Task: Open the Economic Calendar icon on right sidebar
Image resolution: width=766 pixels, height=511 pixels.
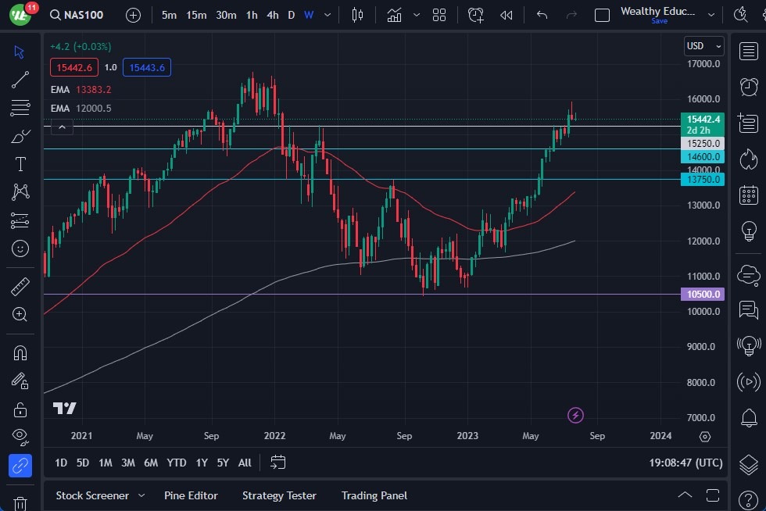Action: tap(748, 195)
